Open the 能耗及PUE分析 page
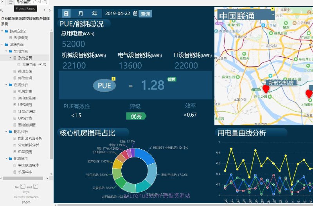The width and height of the screenshot is (313, 206). (30, 138)
